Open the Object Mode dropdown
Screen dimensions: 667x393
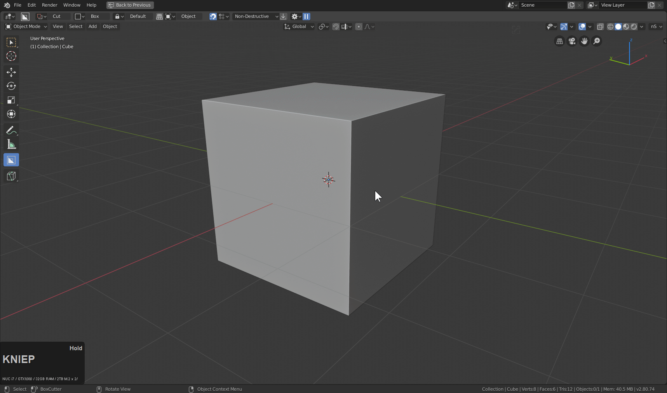click(x=26, y=26)
